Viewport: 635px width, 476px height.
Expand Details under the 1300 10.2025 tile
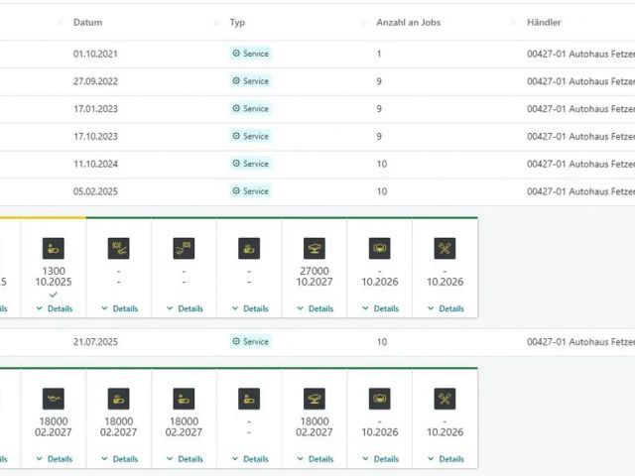[x=54, y=308]
